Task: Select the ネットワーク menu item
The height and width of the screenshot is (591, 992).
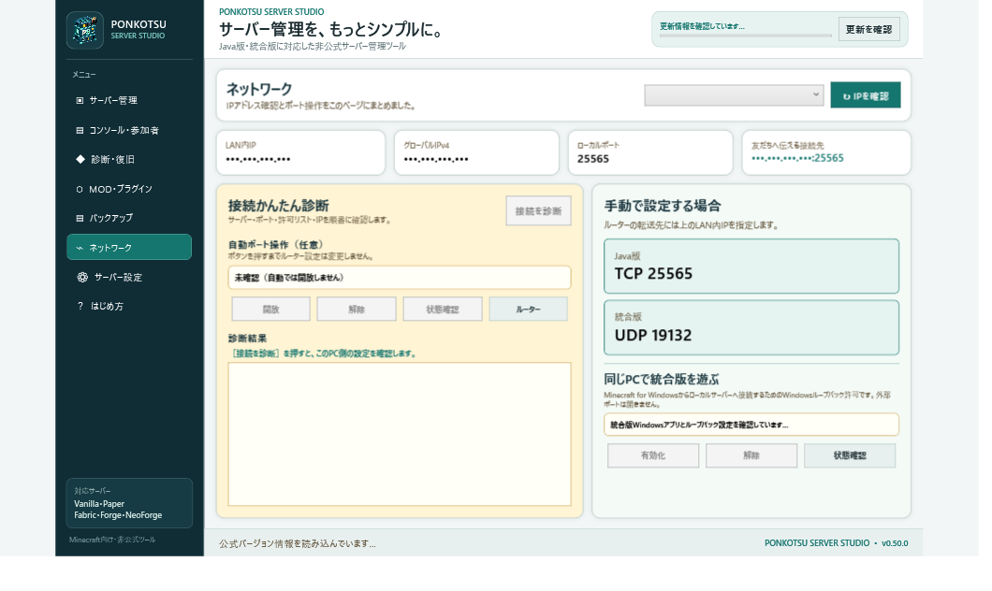Action: point(129,247)
